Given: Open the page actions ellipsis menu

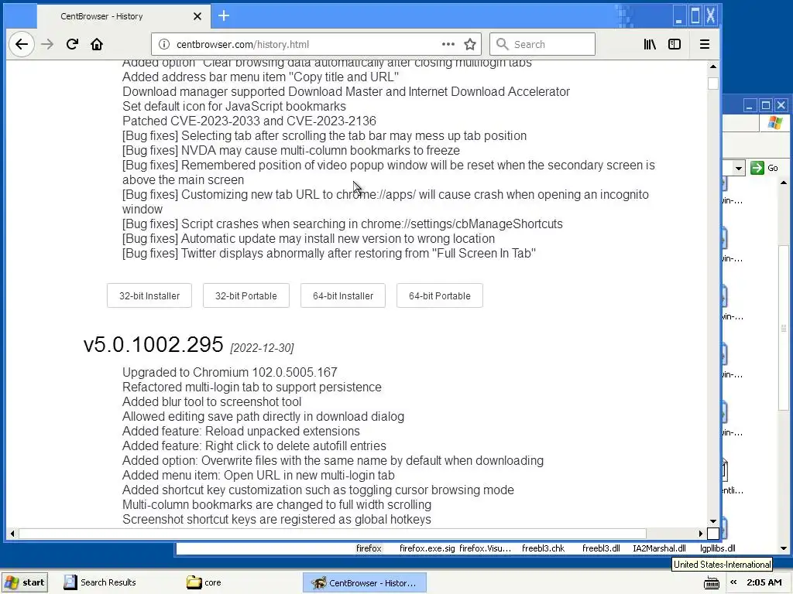Looking at the screenshot, I should click(448, 44).
